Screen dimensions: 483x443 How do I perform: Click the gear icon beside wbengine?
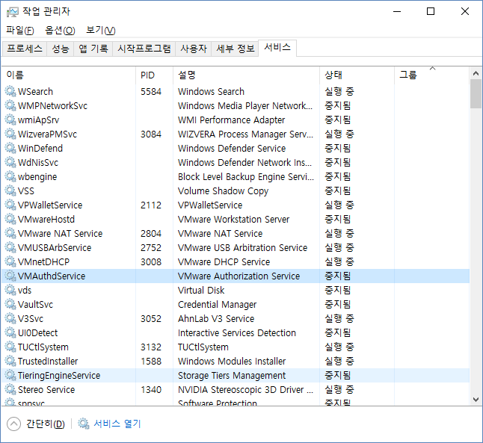tap(10, 176)
